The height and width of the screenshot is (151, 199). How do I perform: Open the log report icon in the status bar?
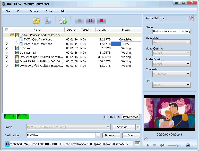pyautogui.click(x=137, y=144)
